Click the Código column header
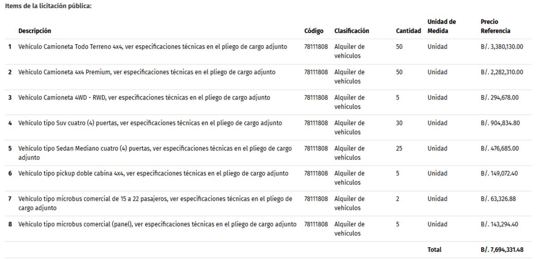Viewport: 543px width, 260px height. click(x=314, y=31)
